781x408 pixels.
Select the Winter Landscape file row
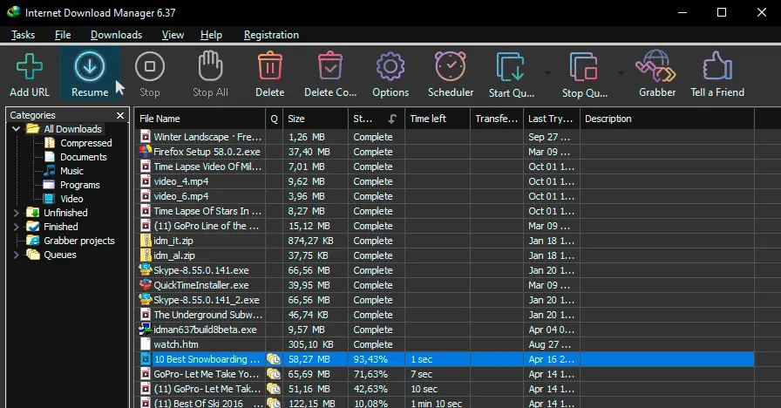point(445,137)
